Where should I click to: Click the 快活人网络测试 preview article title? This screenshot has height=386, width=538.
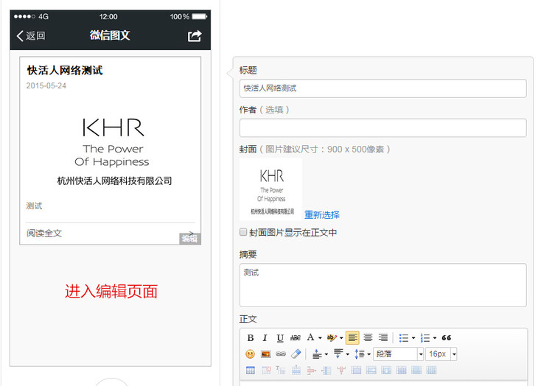coord(65,70)
